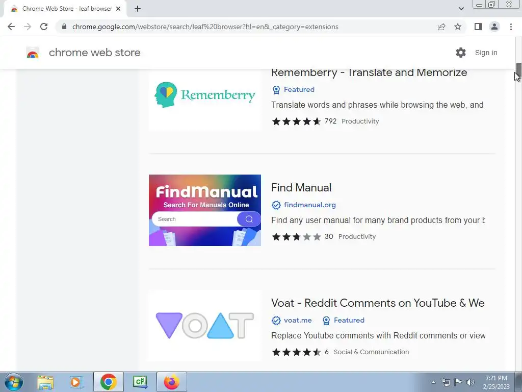
Task: Open the Rememberry extension thumbnail
Action: click(205, 100)
